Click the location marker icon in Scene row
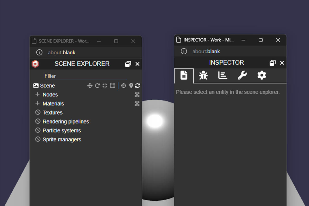This screenshot has height=206, width=309. [131, 86]
